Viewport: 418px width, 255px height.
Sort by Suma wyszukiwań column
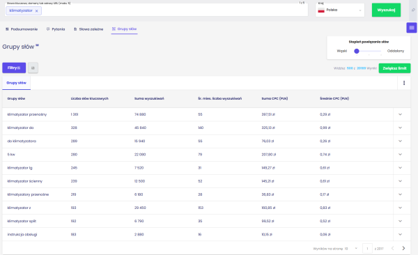[149, 98]
